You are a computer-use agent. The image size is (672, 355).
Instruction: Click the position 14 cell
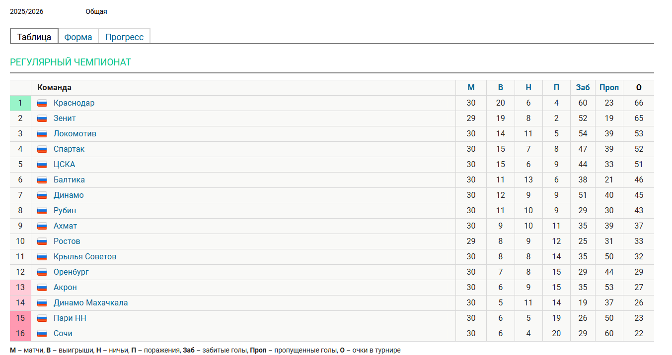pyautogui.click(x=20, y=303)
